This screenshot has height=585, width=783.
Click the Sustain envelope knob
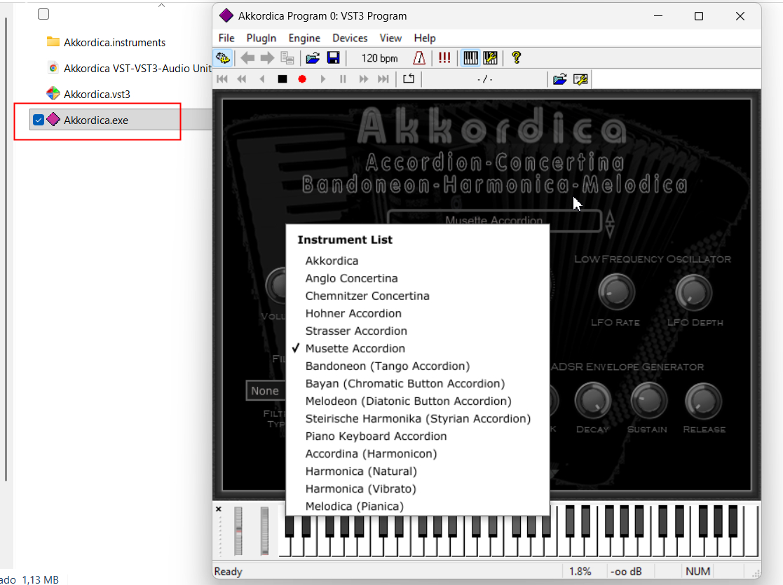(x=648, y=400)
